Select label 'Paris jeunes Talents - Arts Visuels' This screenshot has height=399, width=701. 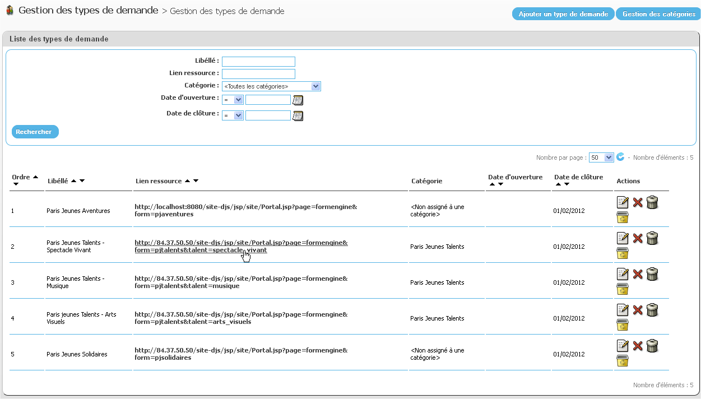81,318
